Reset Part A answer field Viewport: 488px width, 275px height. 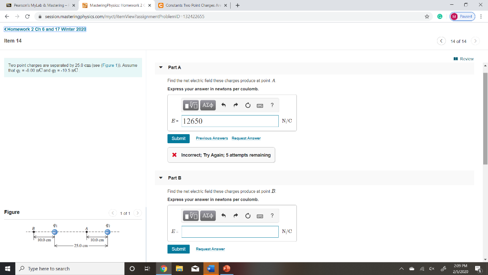pyautogui.click(x=248, y=106)
